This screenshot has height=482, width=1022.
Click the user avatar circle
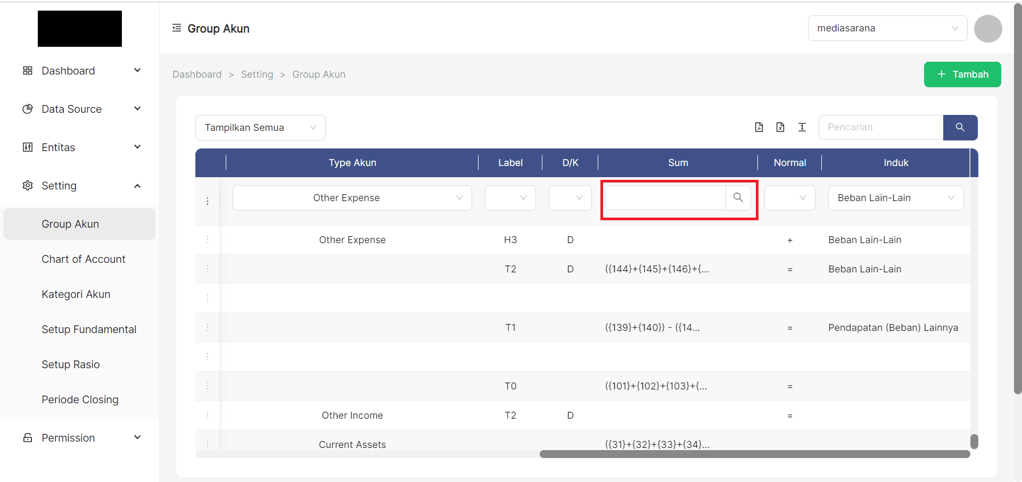pyautogui.click(x=988, y=29)
